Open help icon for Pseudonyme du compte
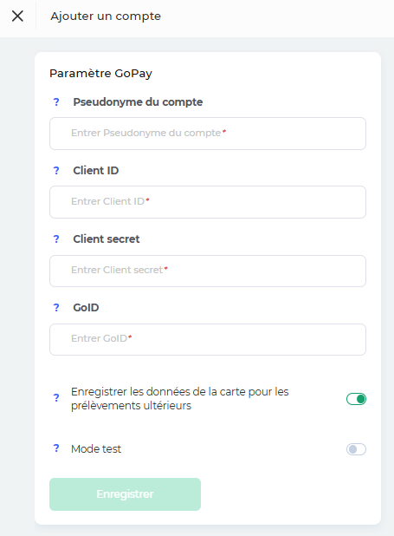 (56, 101)
